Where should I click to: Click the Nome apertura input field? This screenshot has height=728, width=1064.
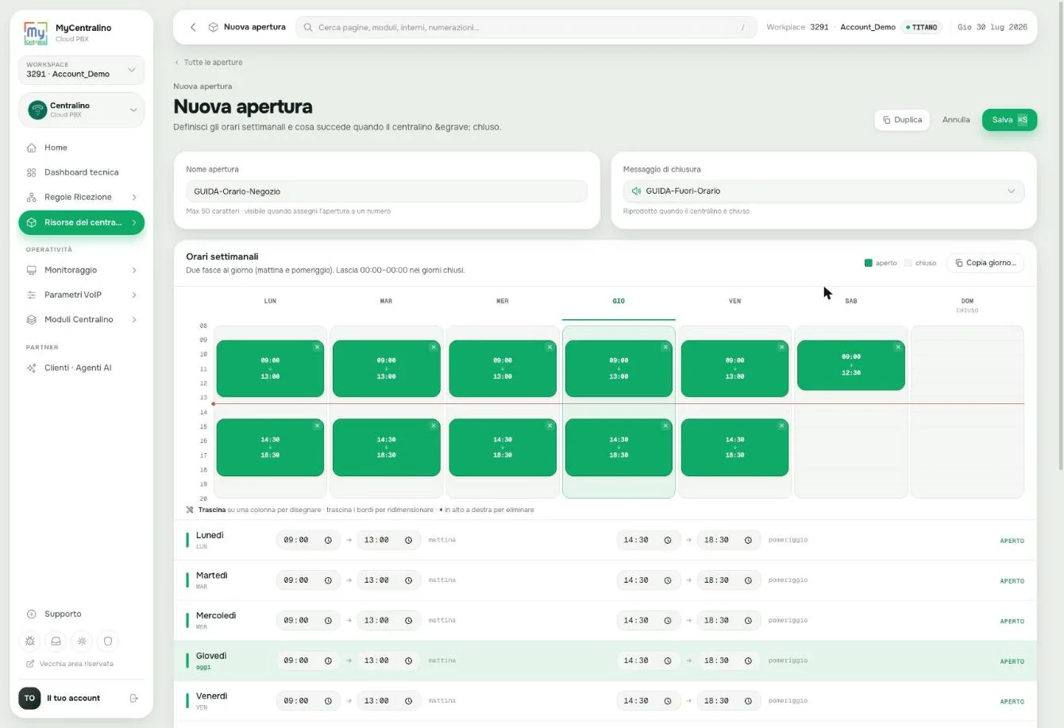click(x=387, y=191)
